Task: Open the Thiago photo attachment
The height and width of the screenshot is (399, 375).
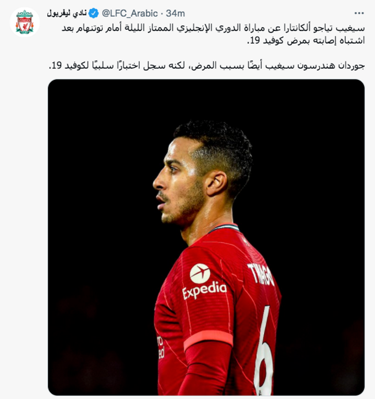Action: [206, 237]
